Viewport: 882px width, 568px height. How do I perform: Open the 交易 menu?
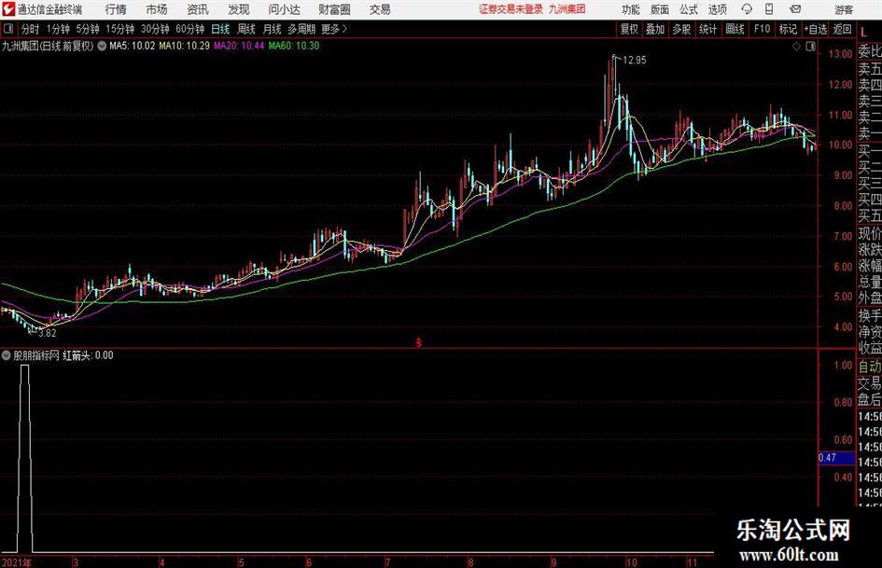(x=380, y=9)
